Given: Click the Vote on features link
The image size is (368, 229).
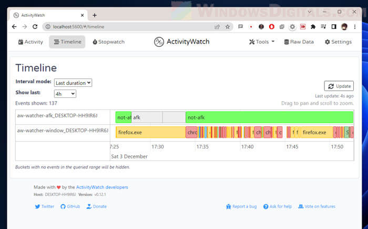Looking at the screenshot, I should 316,206.
